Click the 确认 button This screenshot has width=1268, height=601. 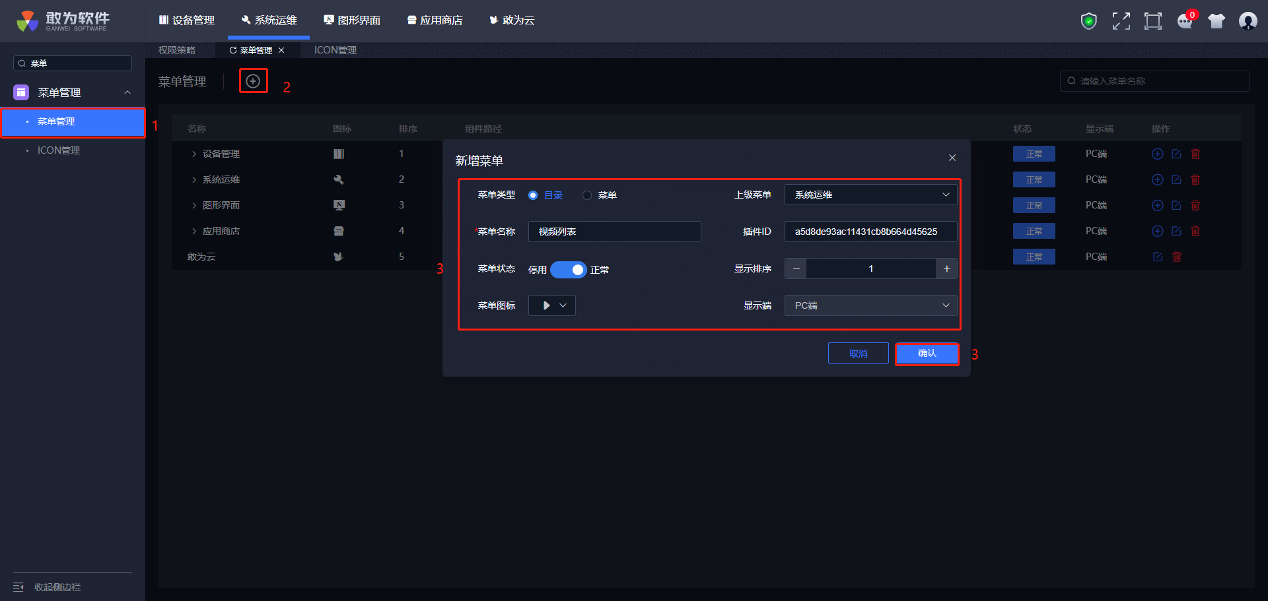[927, 354]
